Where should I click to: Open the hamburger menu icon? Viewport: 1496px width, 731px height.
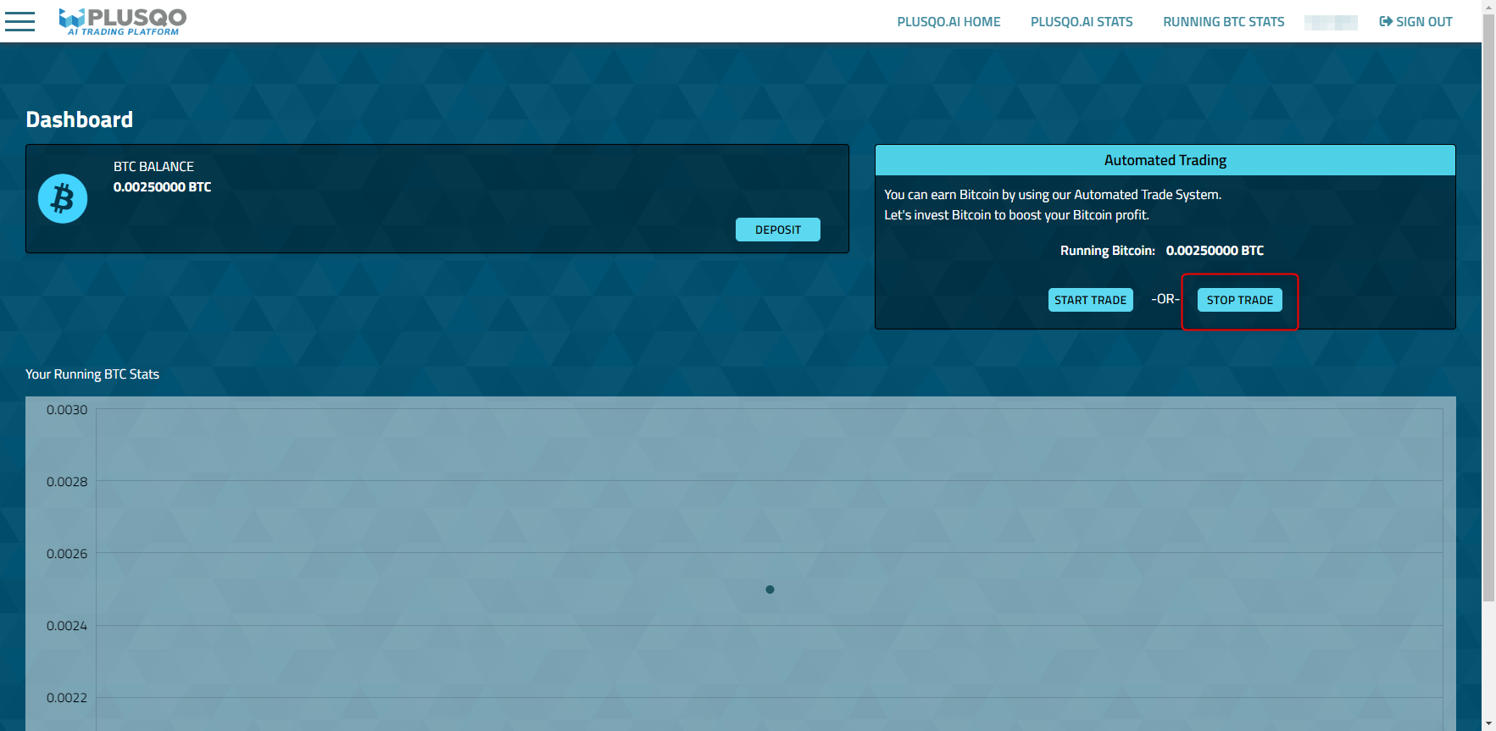pyautogui.click(x=19, y=21)
